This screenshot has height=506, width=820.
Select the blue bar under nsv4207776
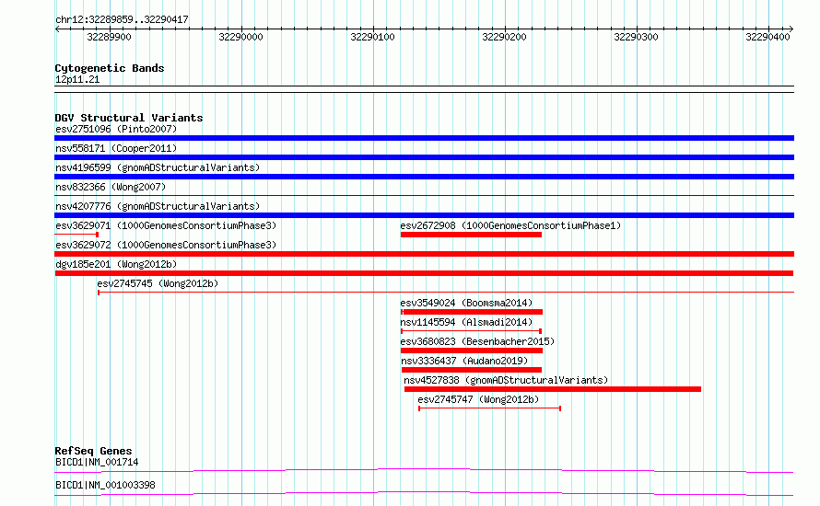[424, 215]
